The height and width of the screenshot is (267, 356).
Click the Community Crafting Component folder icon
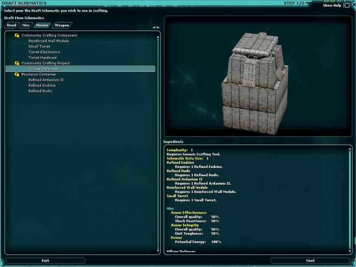(17, 36)
